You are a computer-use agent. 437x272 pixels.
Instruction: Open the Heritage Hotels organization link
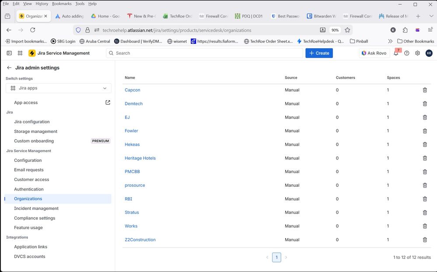pyautogui.click(x=140, y=158)
